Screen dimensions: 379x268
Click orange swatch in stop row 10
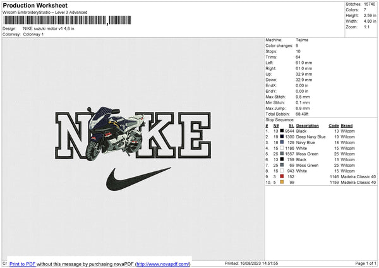[x=282, y=182]
